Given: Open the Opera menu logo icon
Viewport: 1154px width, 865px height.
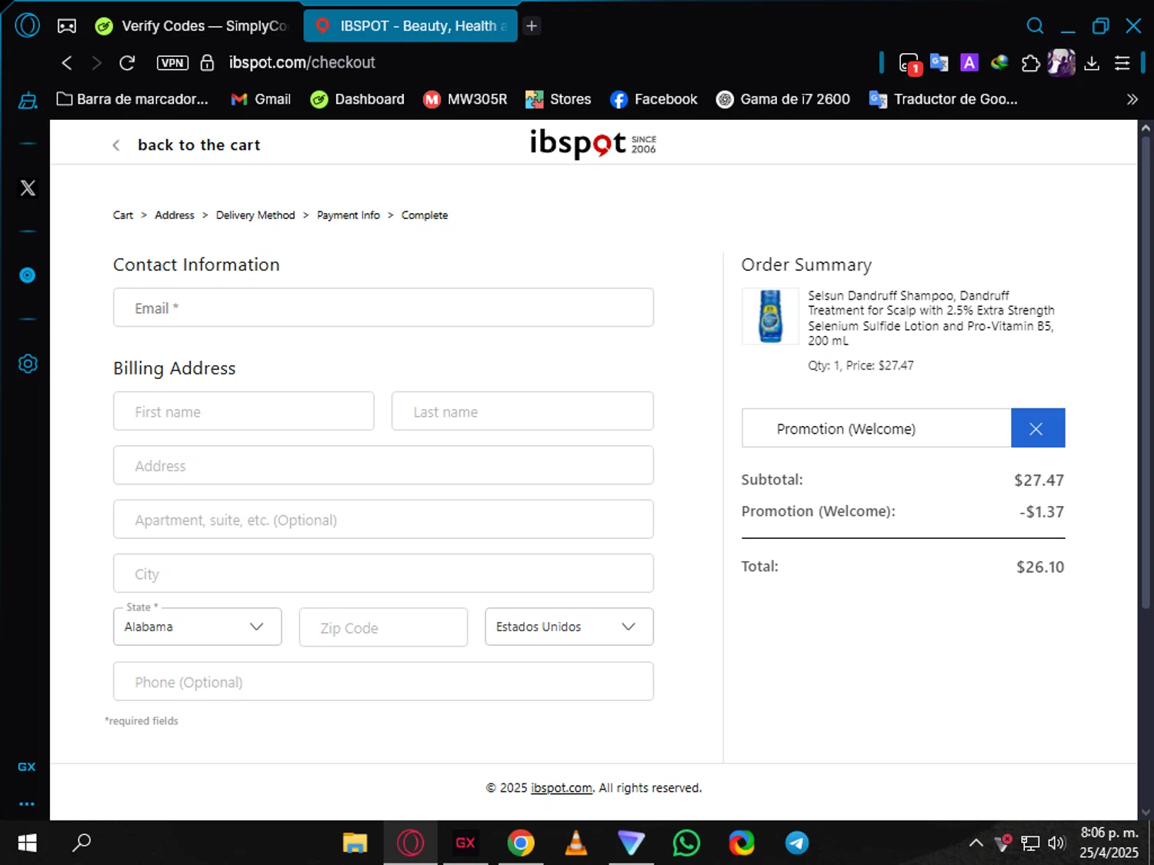Looking at the screenshot, I should 28,25.
